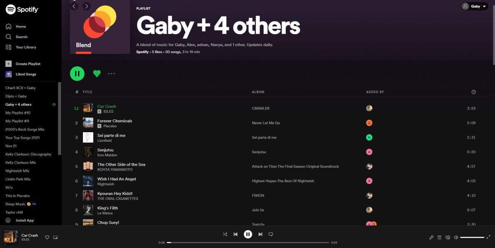Open 2000's Rock Songs Mix playlist

pyautogui.click(x=25, y=129)
